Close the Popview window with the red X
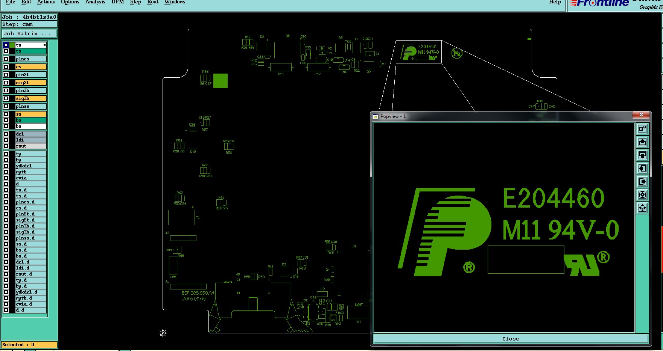Image resolution: width=663 pixels, height=351 pixels. pyautogui.click(x=641, y=115)
